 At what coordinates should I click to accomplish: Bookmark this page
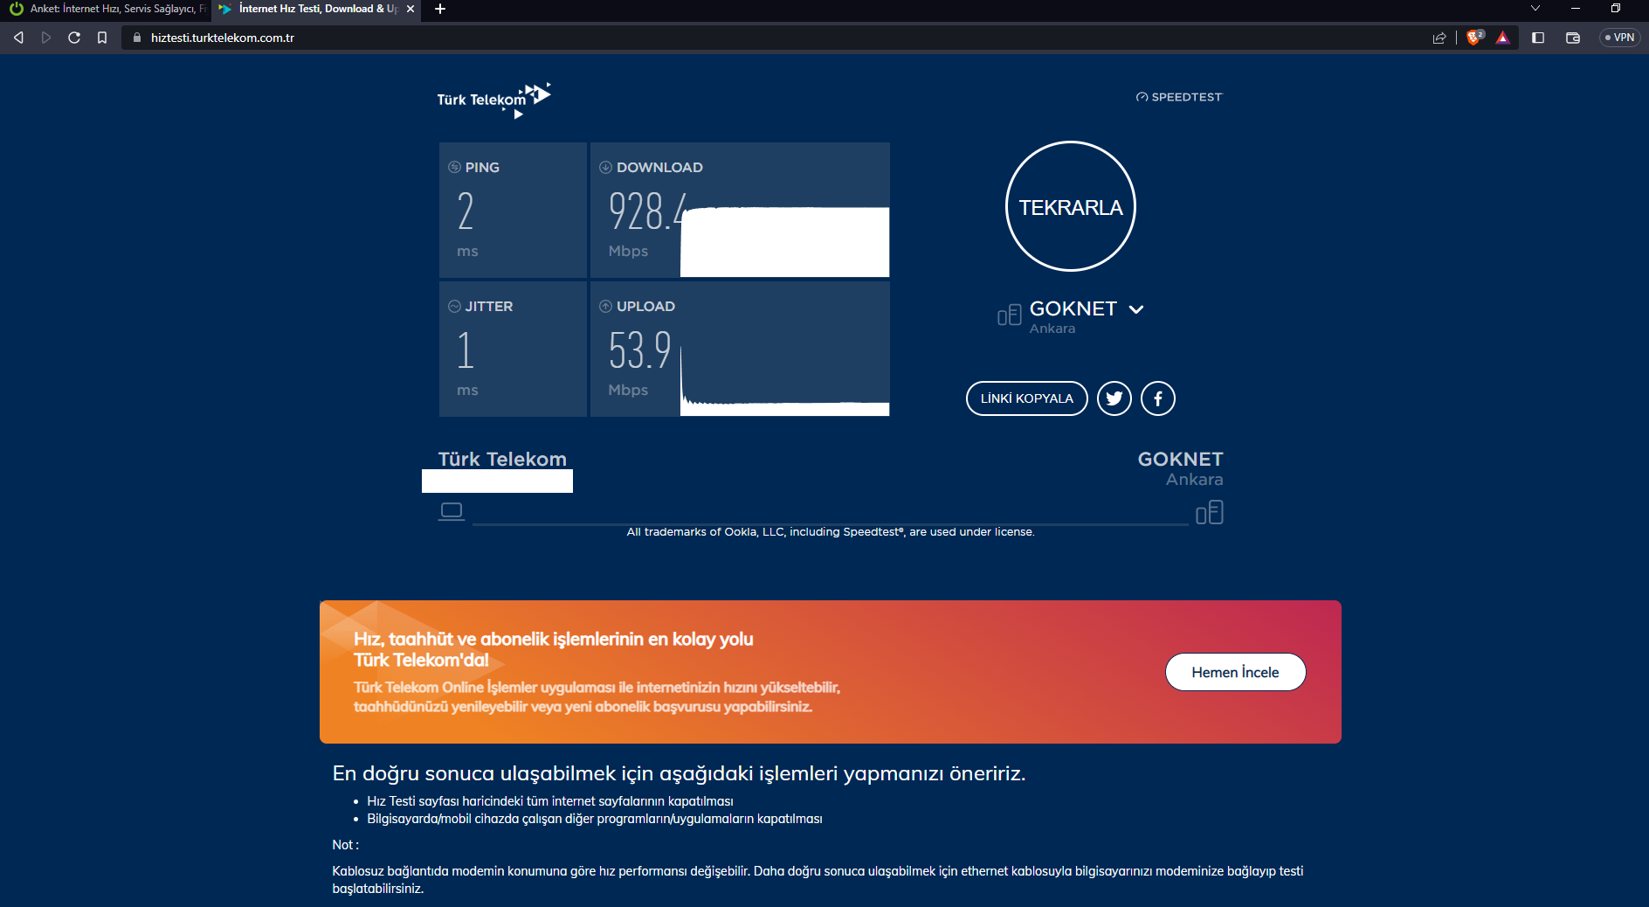(x=102, y=38)
